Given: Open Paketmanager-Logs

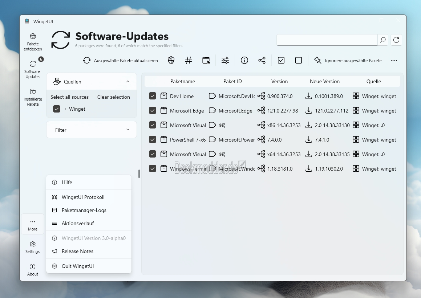Looking at the screenshot, I should point(89,210).
